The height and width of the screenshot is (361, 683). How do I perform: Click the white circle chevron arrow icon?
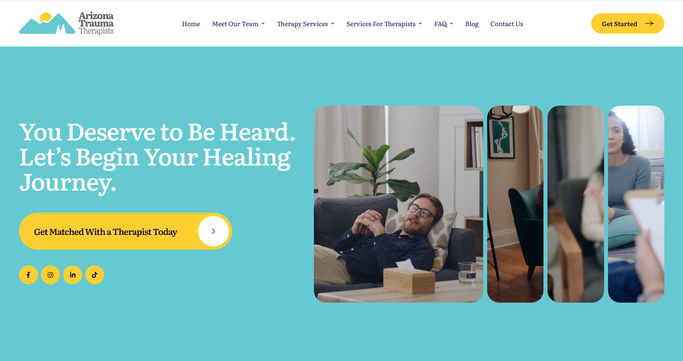click(x=213, y=231)
